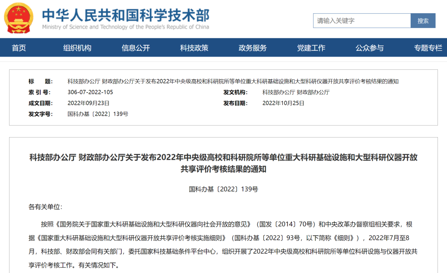Open the 政务服务 navigation item
The width and height of the screenshot is (447, 273).
(252, 48)
